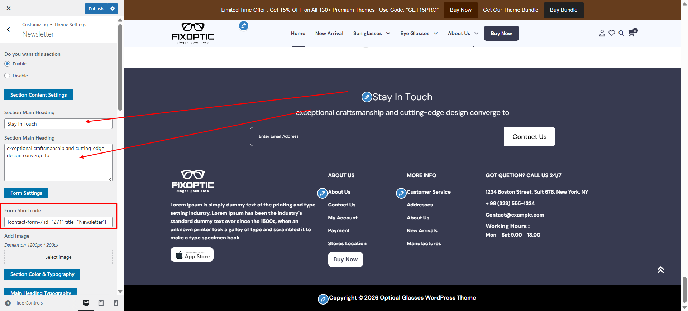Open the user account icon in header
Viewport: 688px width, 311px height.
[x=602, y=33]
